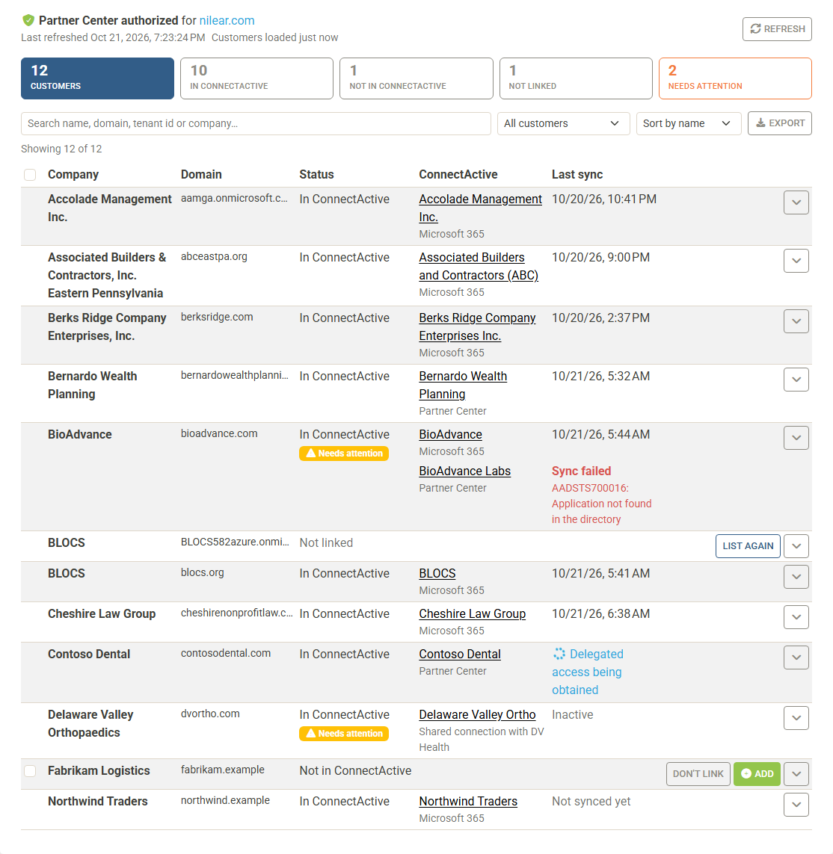
Task: Expand the Northwind Traders row
Action: click(x=796, y=805)
